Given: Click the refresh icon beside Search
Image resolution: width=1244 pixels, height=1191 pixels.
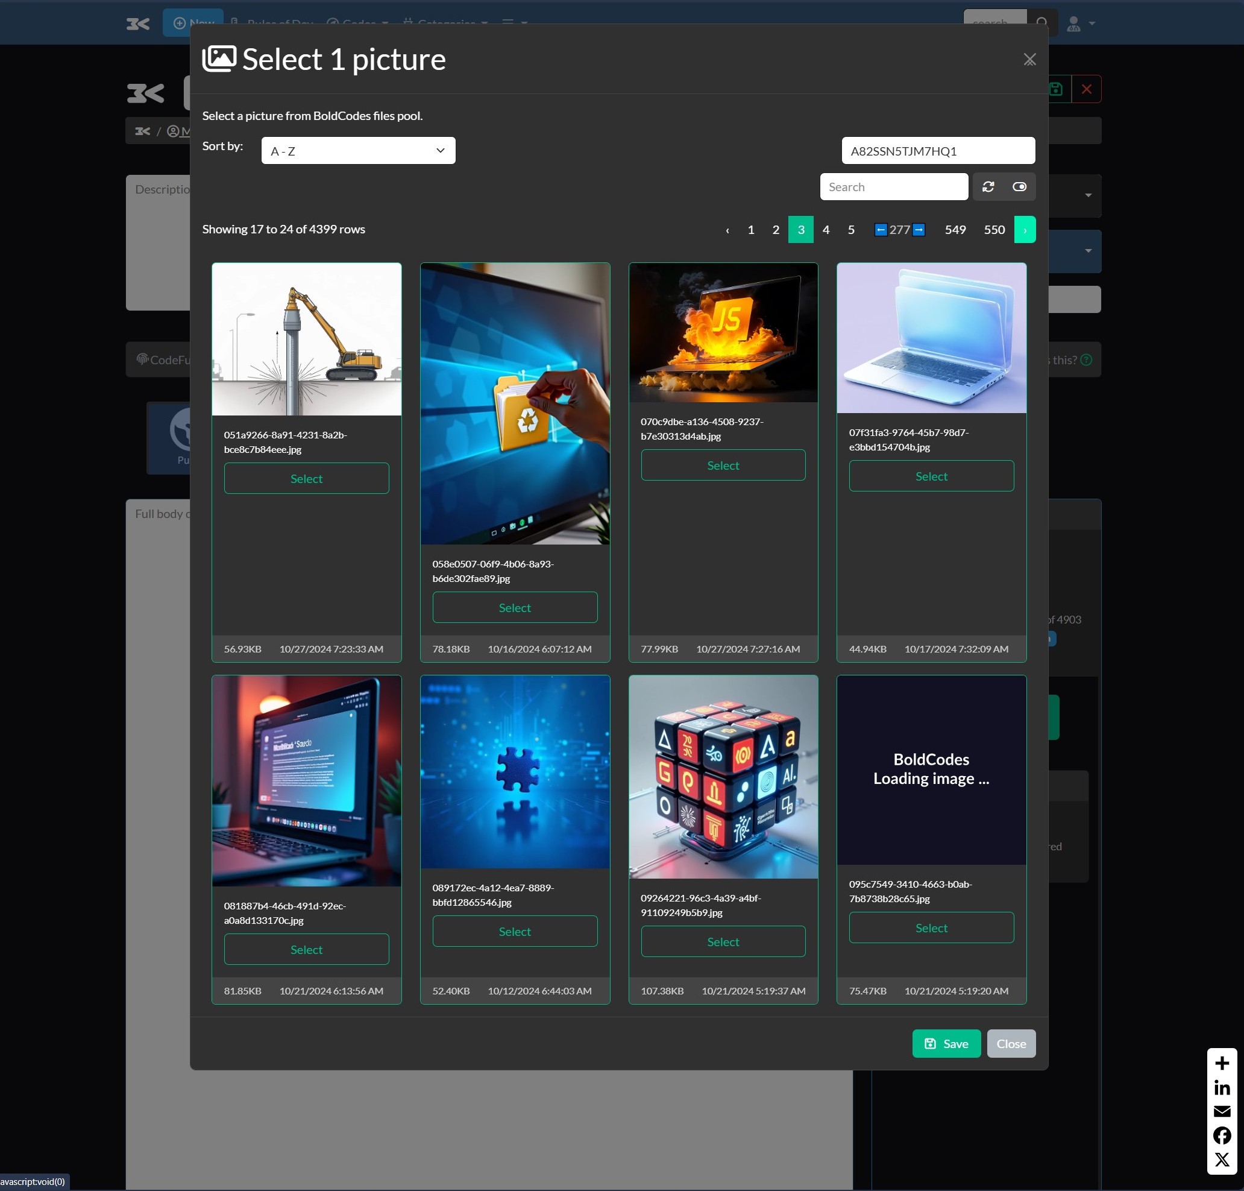Looking at the screenshot, I should [x=988, y=187].
